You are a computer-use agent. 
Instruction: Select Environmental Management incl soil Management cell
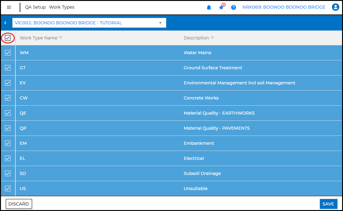click(x=240, y=83)
